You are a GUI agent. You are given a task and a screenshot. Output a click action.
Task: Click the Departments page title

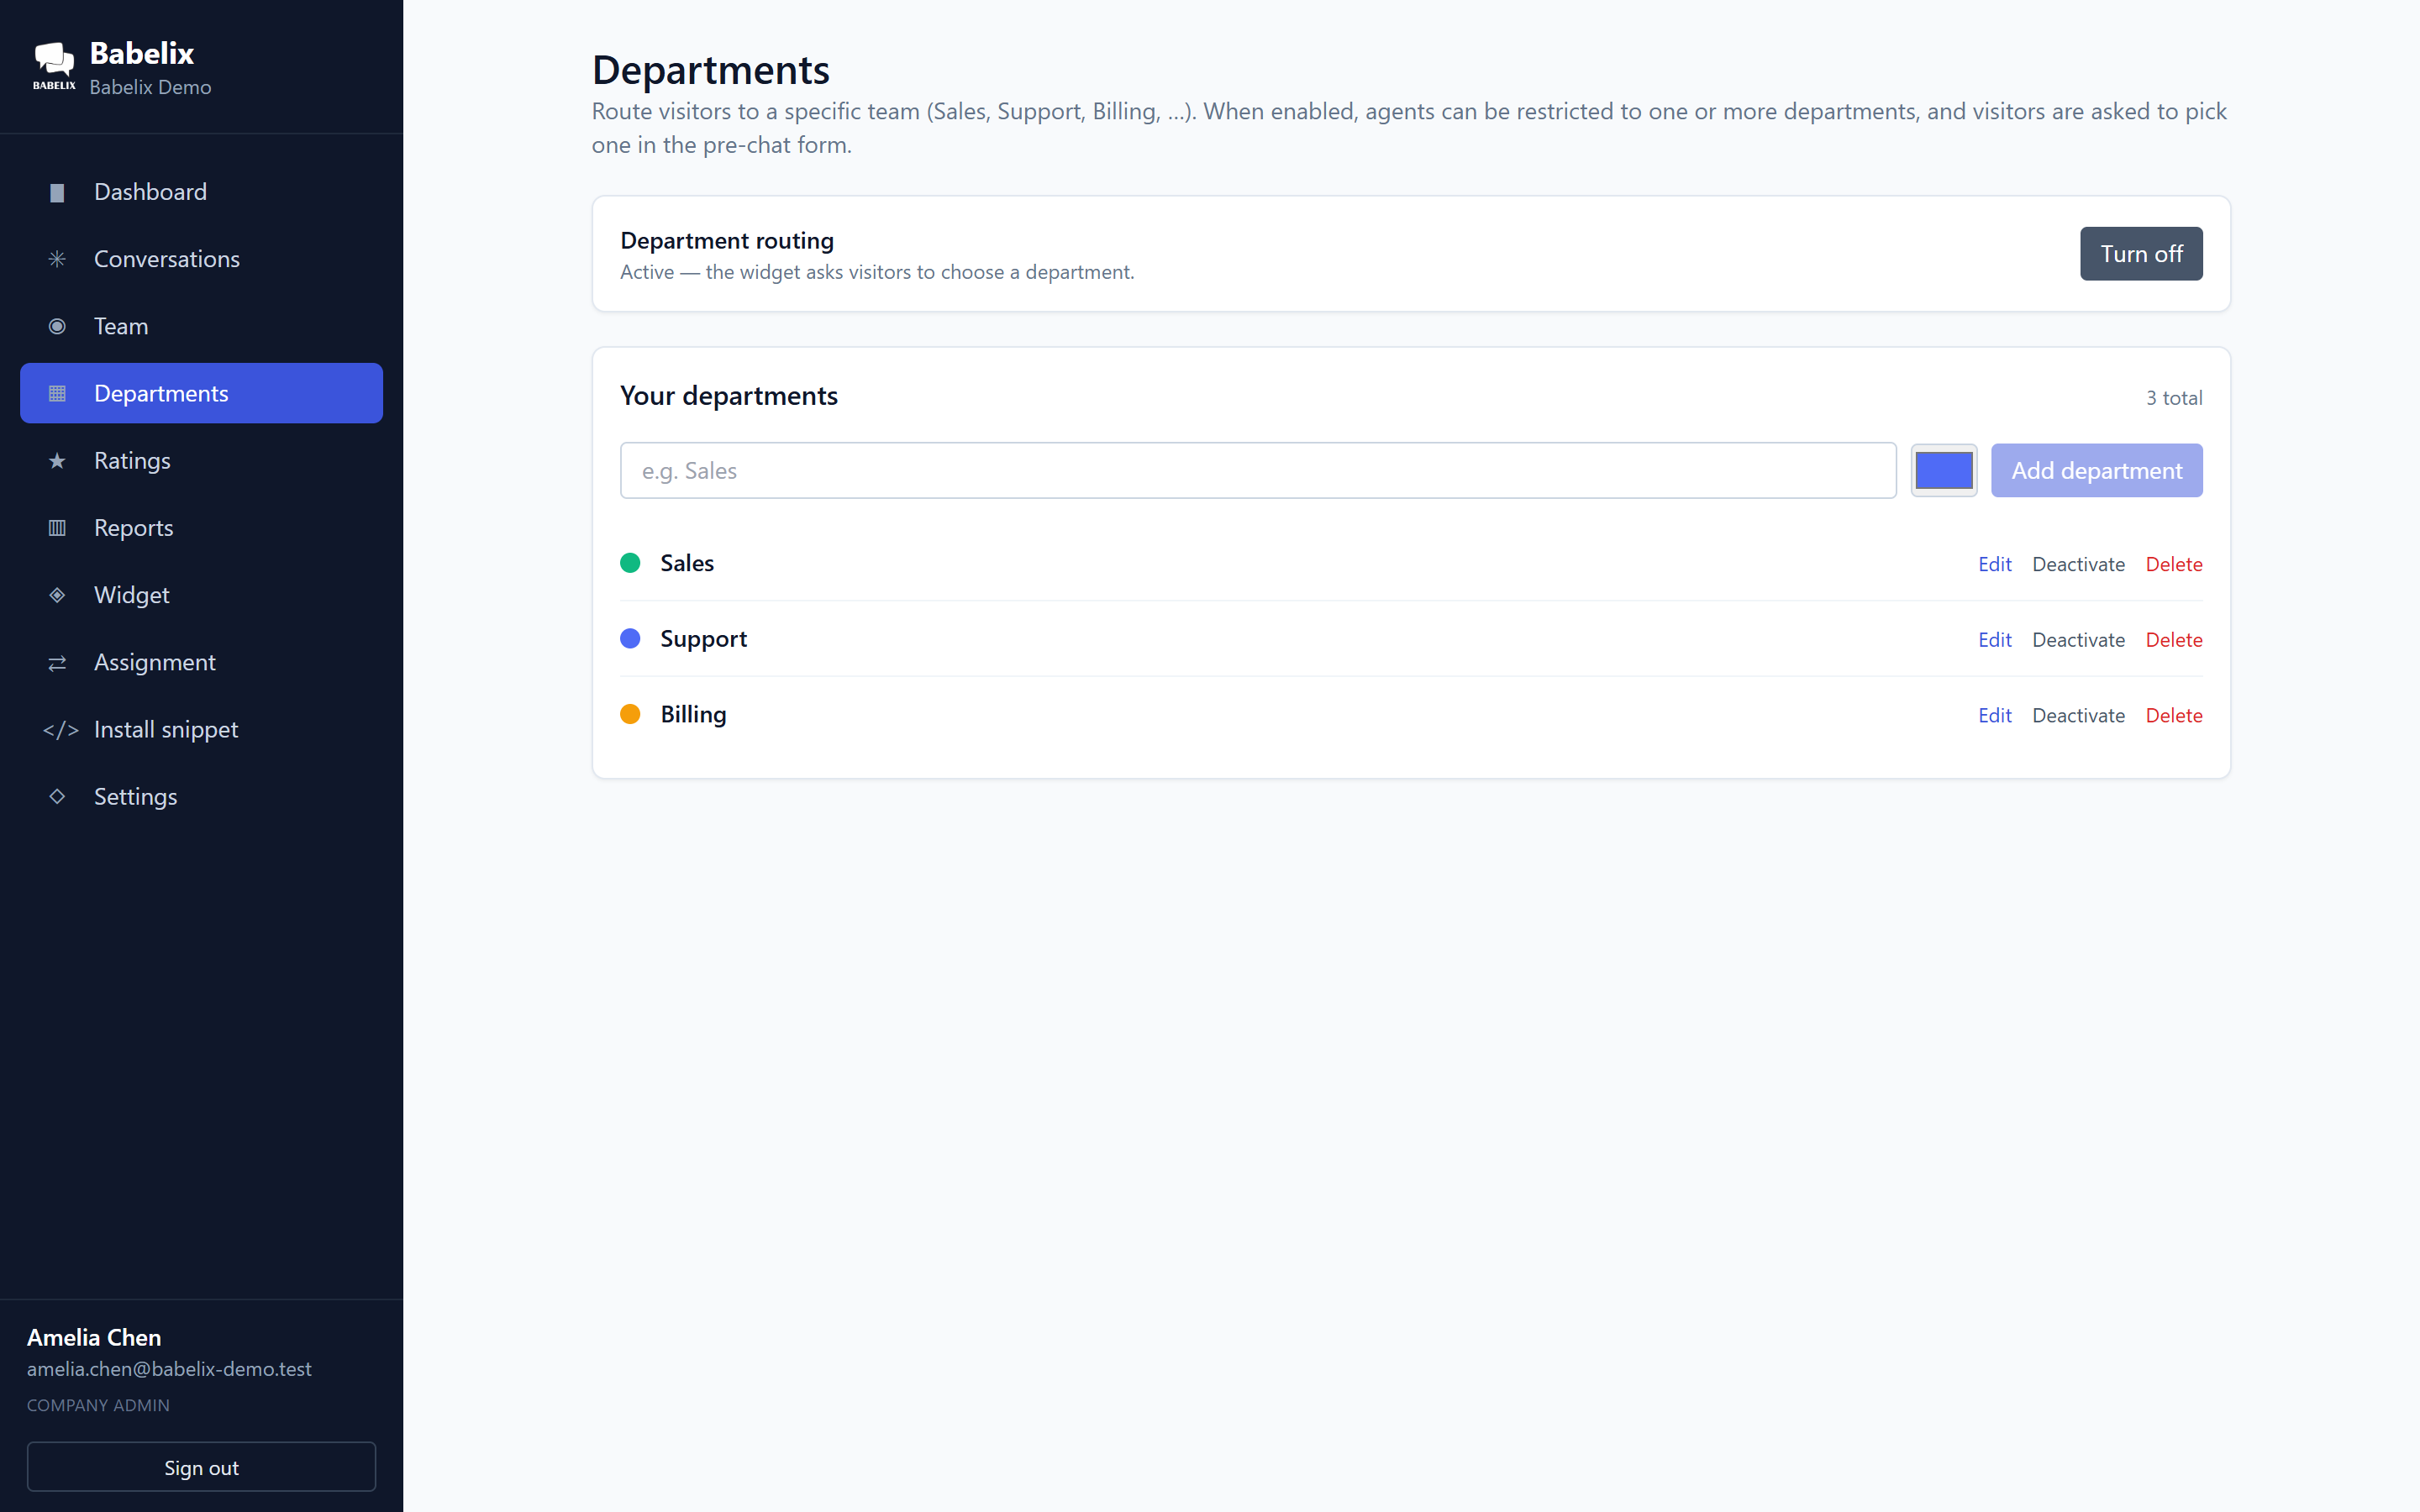pos(711,70)
